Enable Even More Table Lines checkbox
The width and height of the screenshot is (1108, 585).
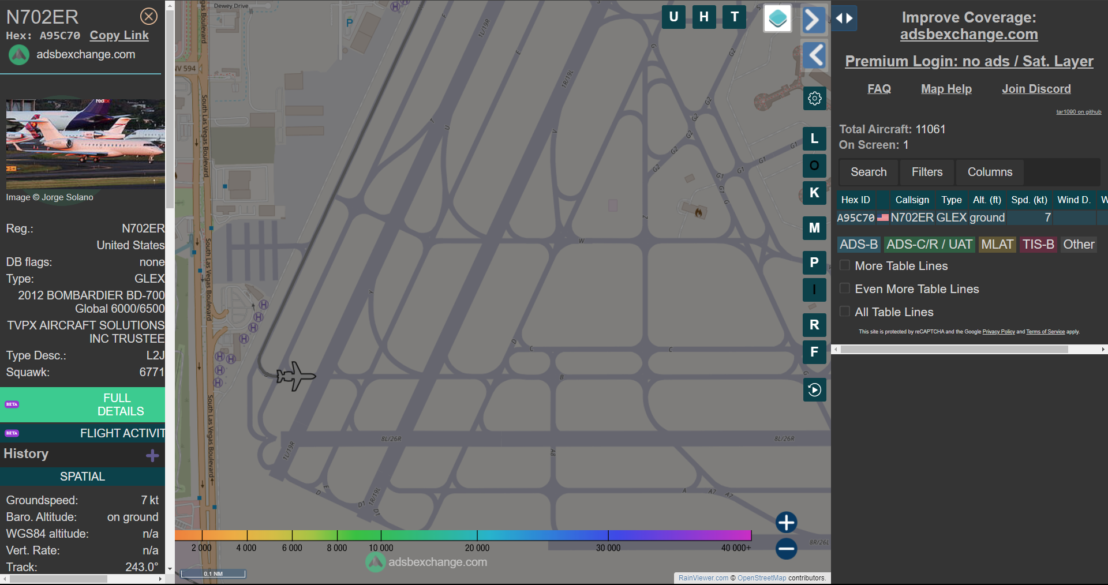click(x=845, y=288)
